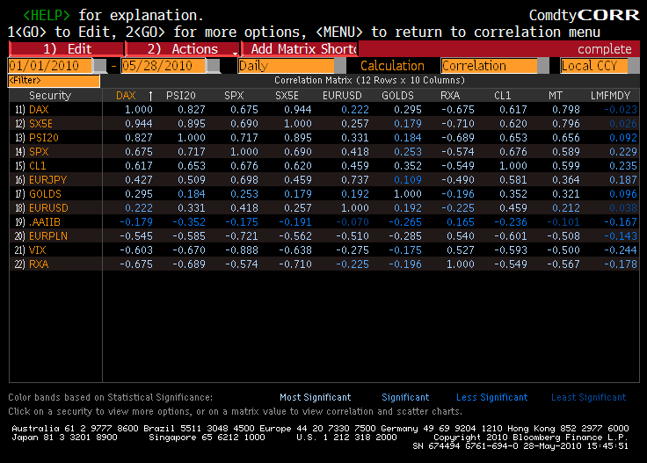647x463 pixels.
Task: Open security DAX in row 11
Action: pos(39,110)
